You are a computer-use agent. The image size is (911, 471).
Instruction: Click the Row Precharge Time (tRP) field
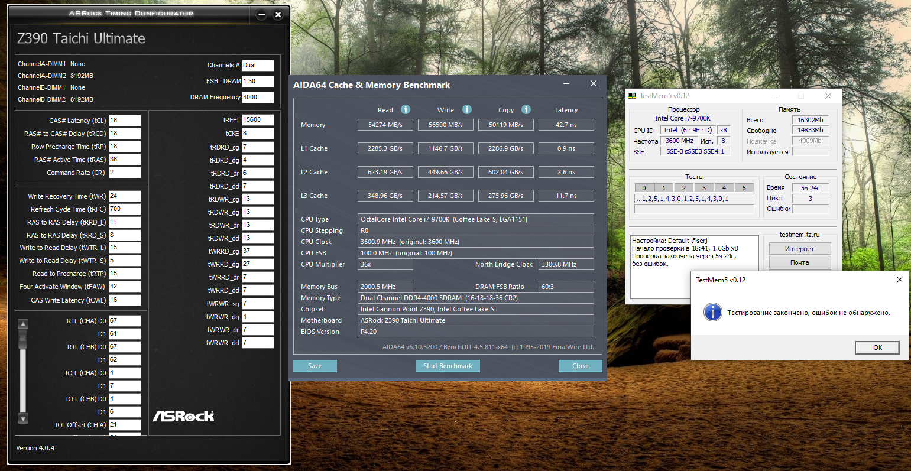tap(125, 147)
